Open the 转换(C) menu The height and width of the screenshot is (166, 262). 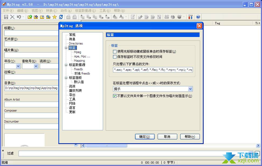pyautogui.click(x=51, y=11)
